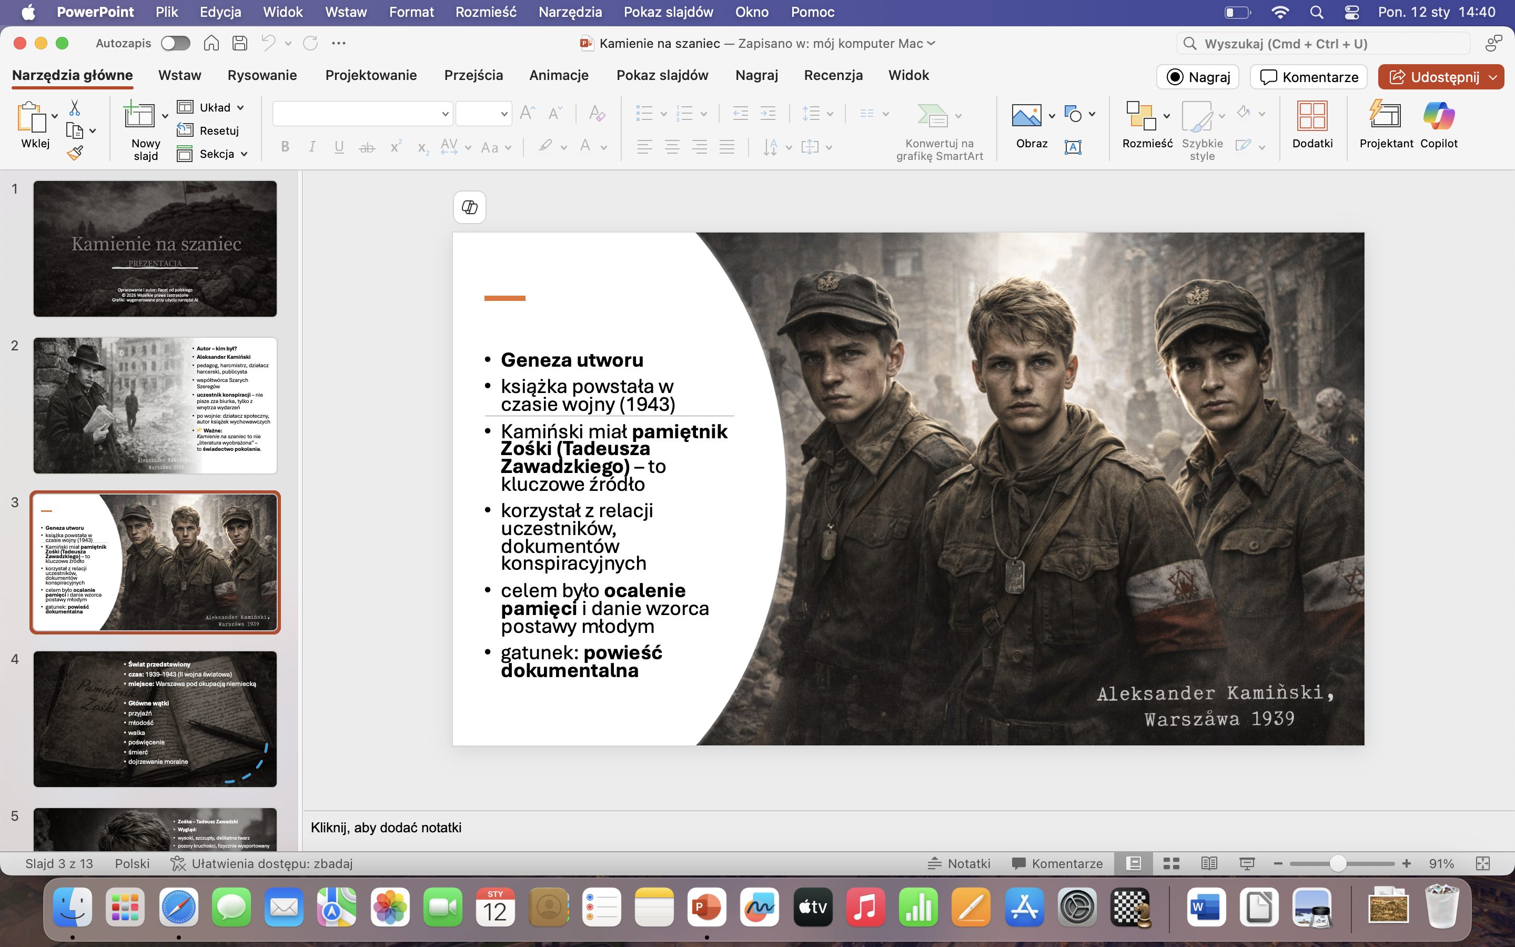Insert a text box via icon
The height and width of the screenshot is (947, 1515).
click(1073, 147)
